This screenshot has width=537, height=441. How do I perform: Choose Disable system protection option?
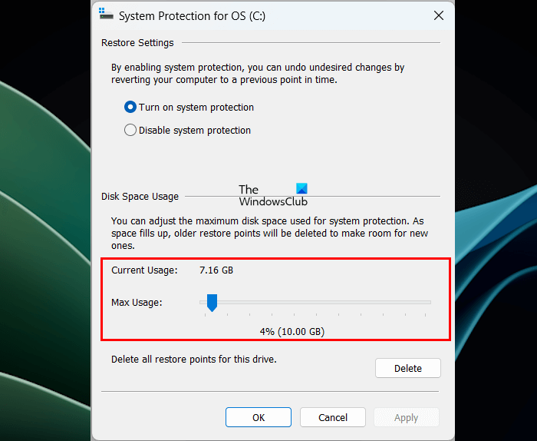point(130,131)
